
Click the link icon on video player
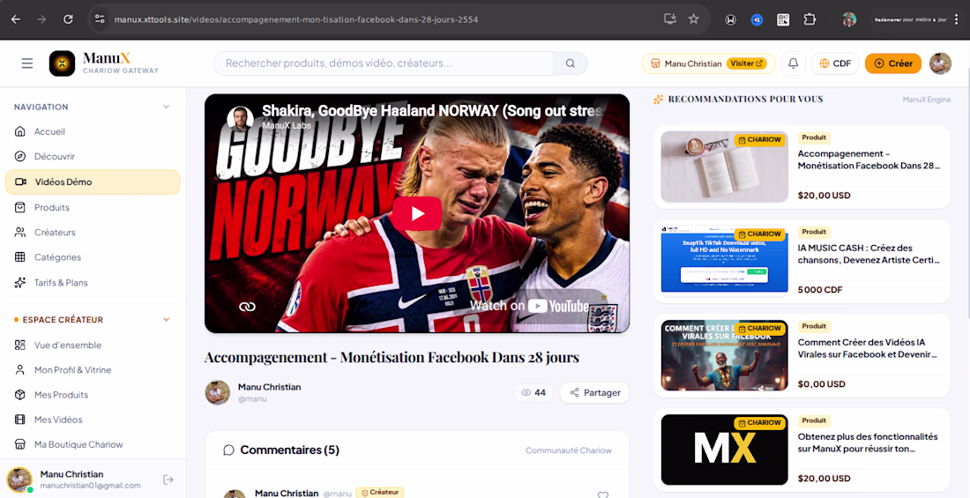(248, 307)
